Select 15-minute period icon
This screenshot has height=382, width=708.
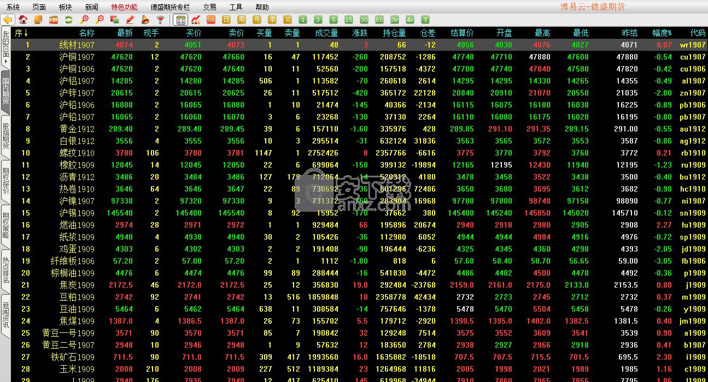coord(349,20)
